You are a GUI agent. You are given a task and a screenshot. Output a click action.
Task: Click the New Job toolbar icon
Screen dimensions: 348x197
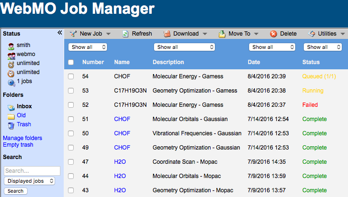(73, 34)
